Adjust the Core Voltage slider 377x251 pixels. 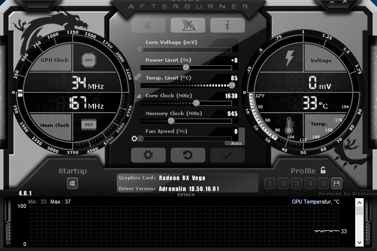pyautogui.click(x=186, y=50)
